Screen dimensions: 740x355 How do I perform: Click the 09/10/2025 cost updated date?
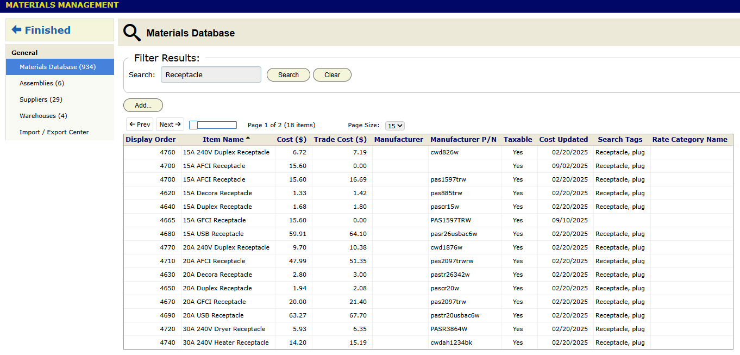click(570, 220)
